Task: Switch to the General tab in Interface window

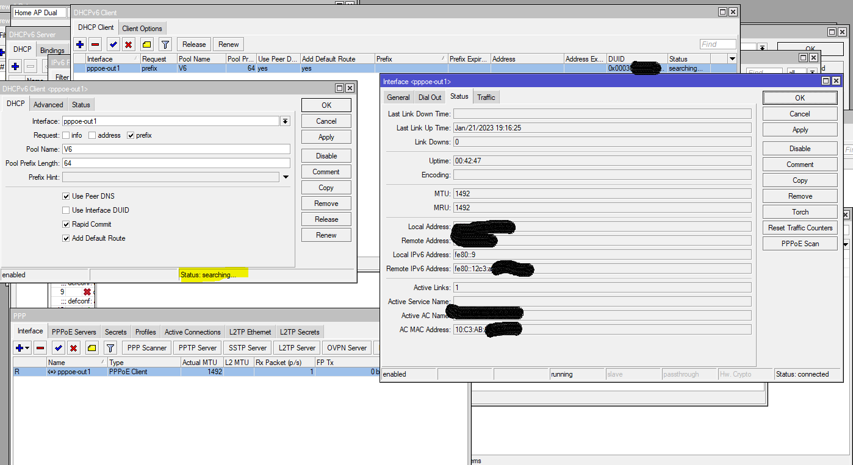Action: (398, 98)
